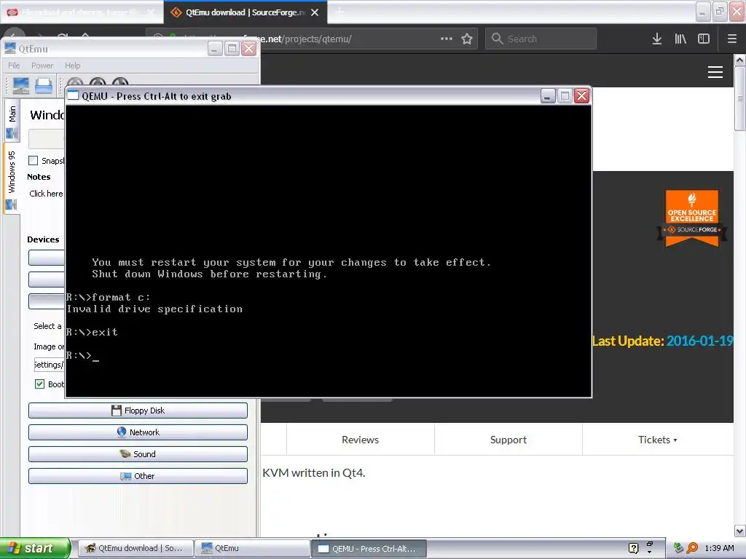Click the help question-mark icon on taskbar
This screenshot has height=559, width=746.
633,548
